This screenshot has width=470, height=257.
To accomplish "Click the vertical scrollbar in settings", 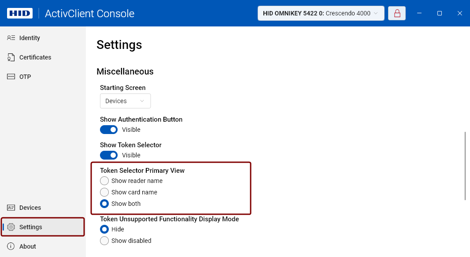I will (x=465, y=166).
